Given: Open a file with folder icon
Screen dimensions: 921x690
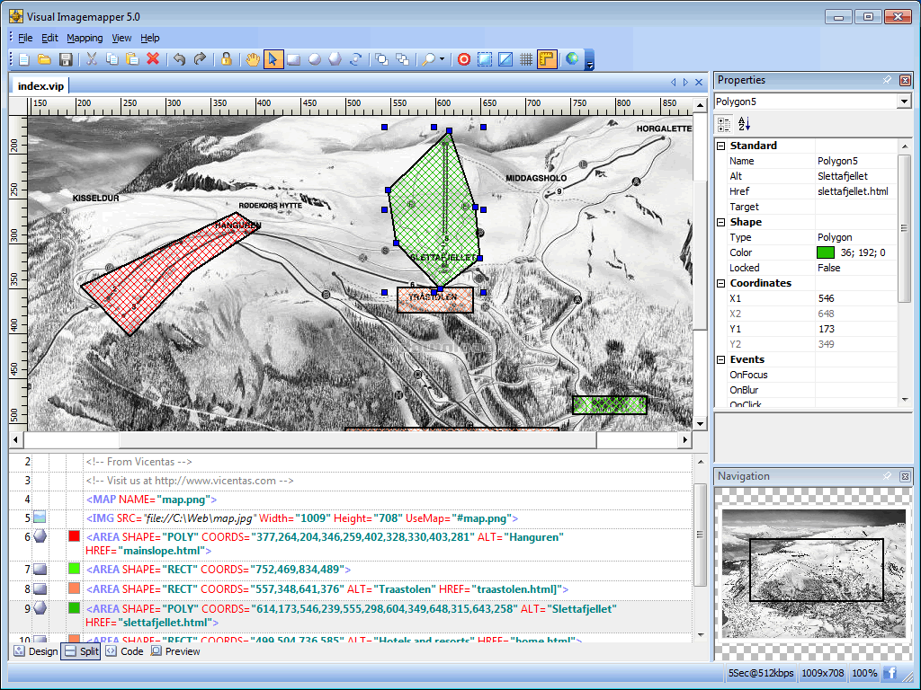Looking at the screenshot, I should [x=45, y=59].
